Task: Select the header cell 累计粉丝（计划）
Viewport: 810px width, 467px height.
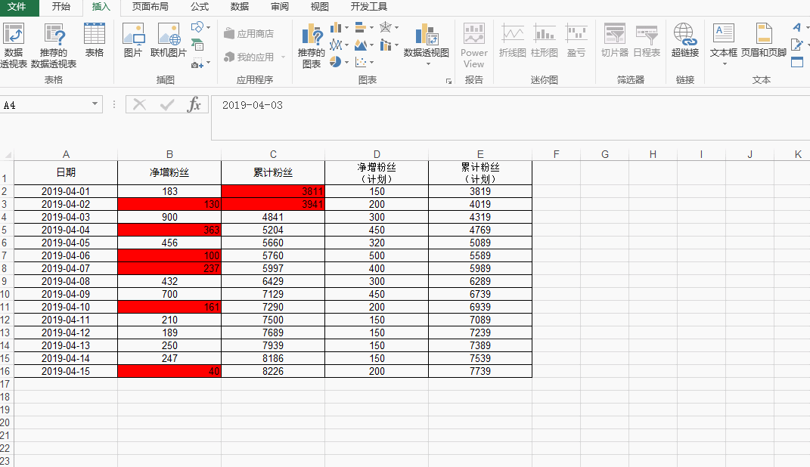Action: pos(480,173)
